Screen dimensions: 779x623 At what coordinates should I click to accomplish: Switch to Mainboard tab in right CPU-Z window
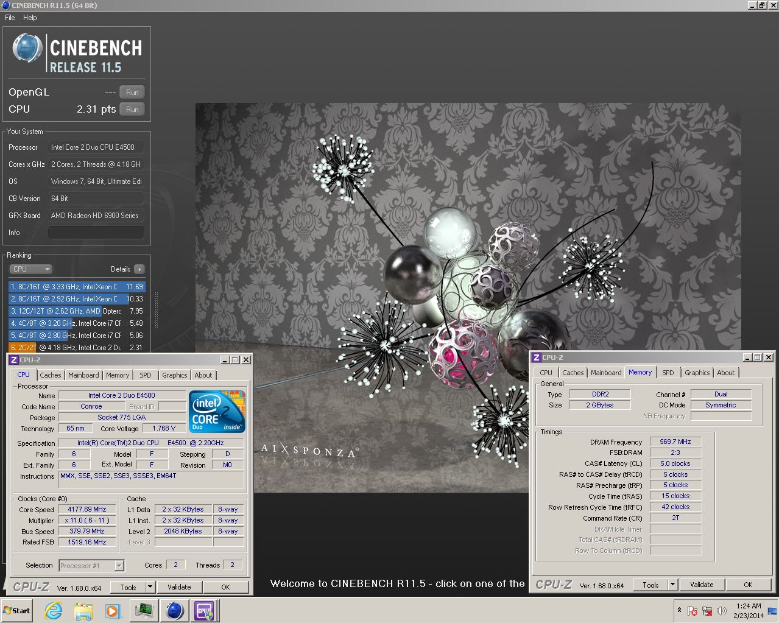click(606, 373)
